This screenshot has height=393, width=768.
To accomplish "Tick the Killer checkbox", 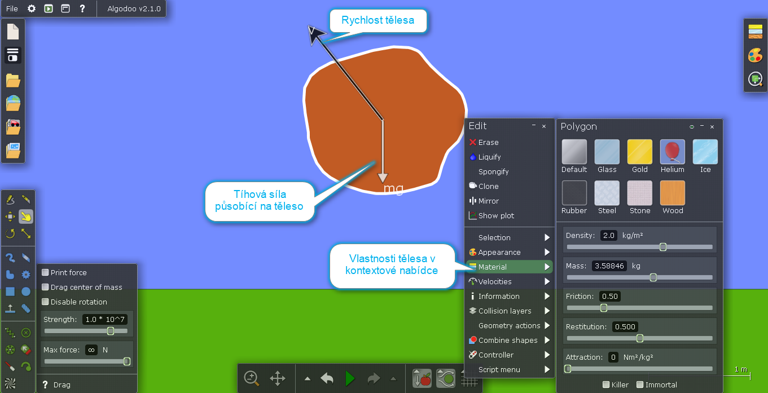I will (x=606, y=385).
